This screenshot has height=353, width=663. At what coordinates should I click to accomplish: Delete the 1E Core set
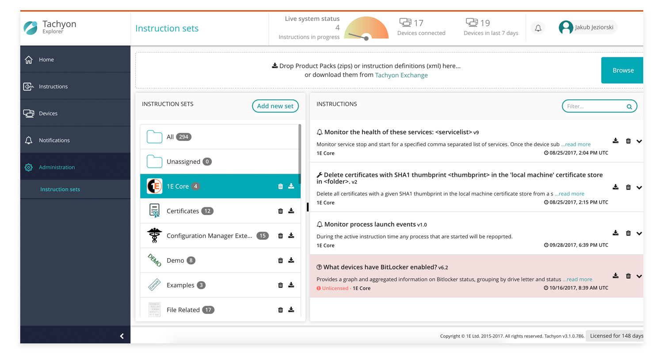[280, 186]
